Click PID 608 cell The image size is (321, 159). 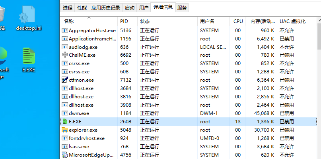[124, 72]
